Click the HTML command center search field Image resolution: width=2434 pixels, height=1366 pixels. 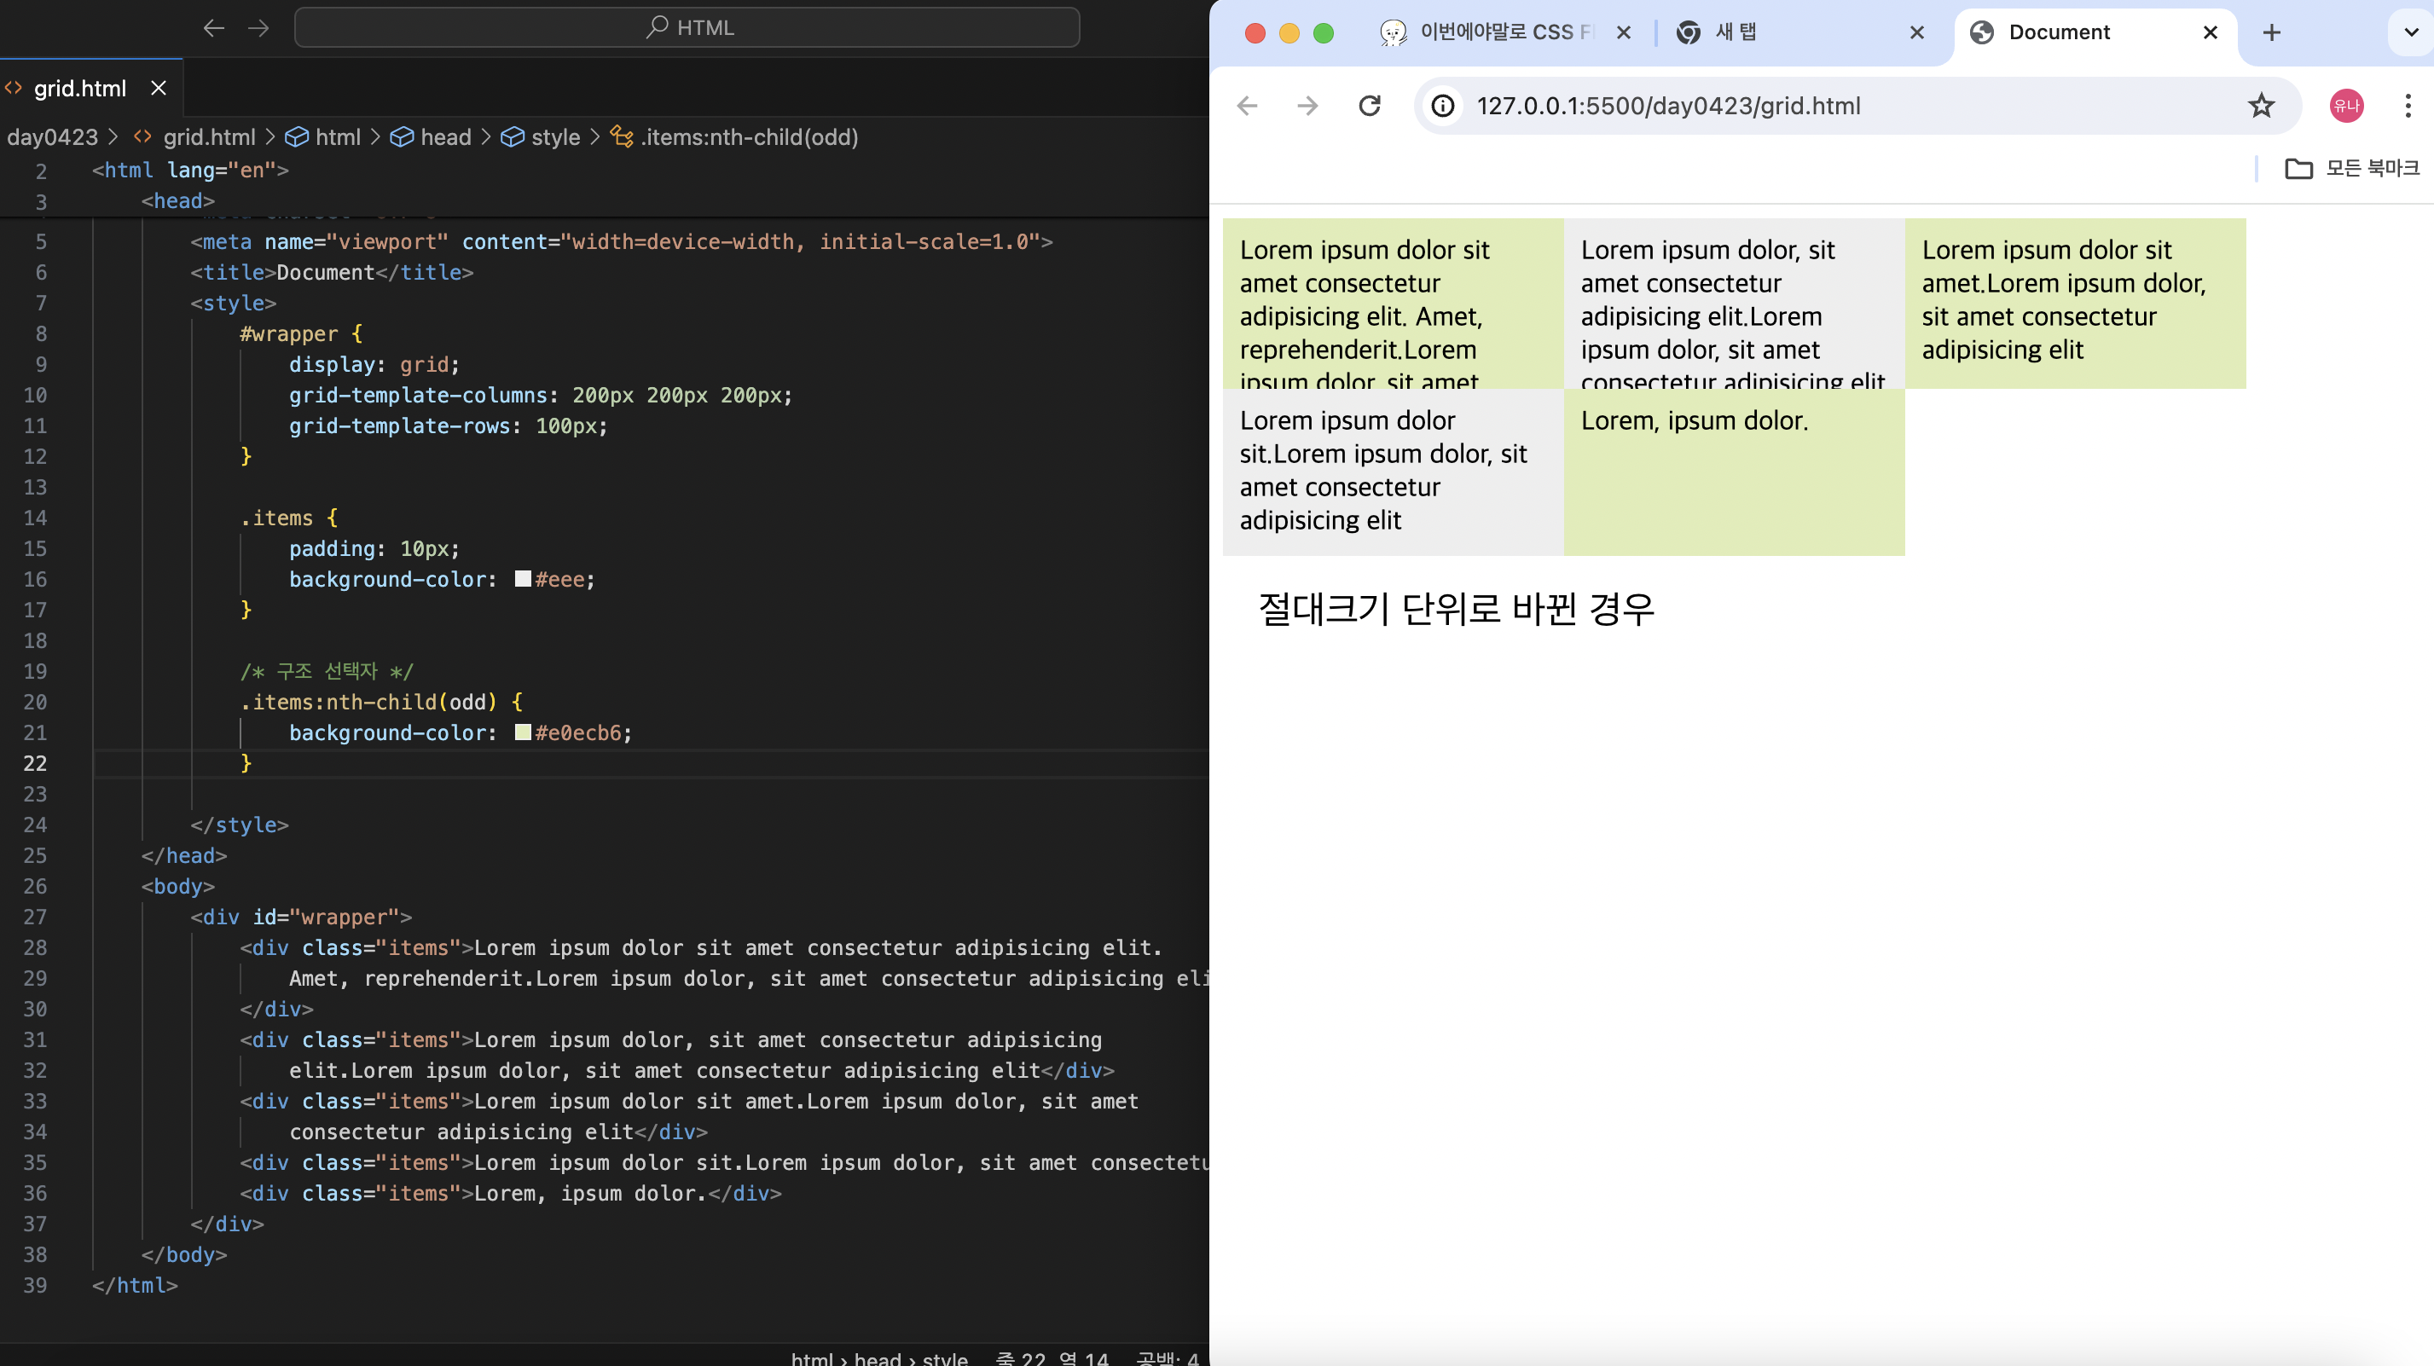(x=687, y=27)
